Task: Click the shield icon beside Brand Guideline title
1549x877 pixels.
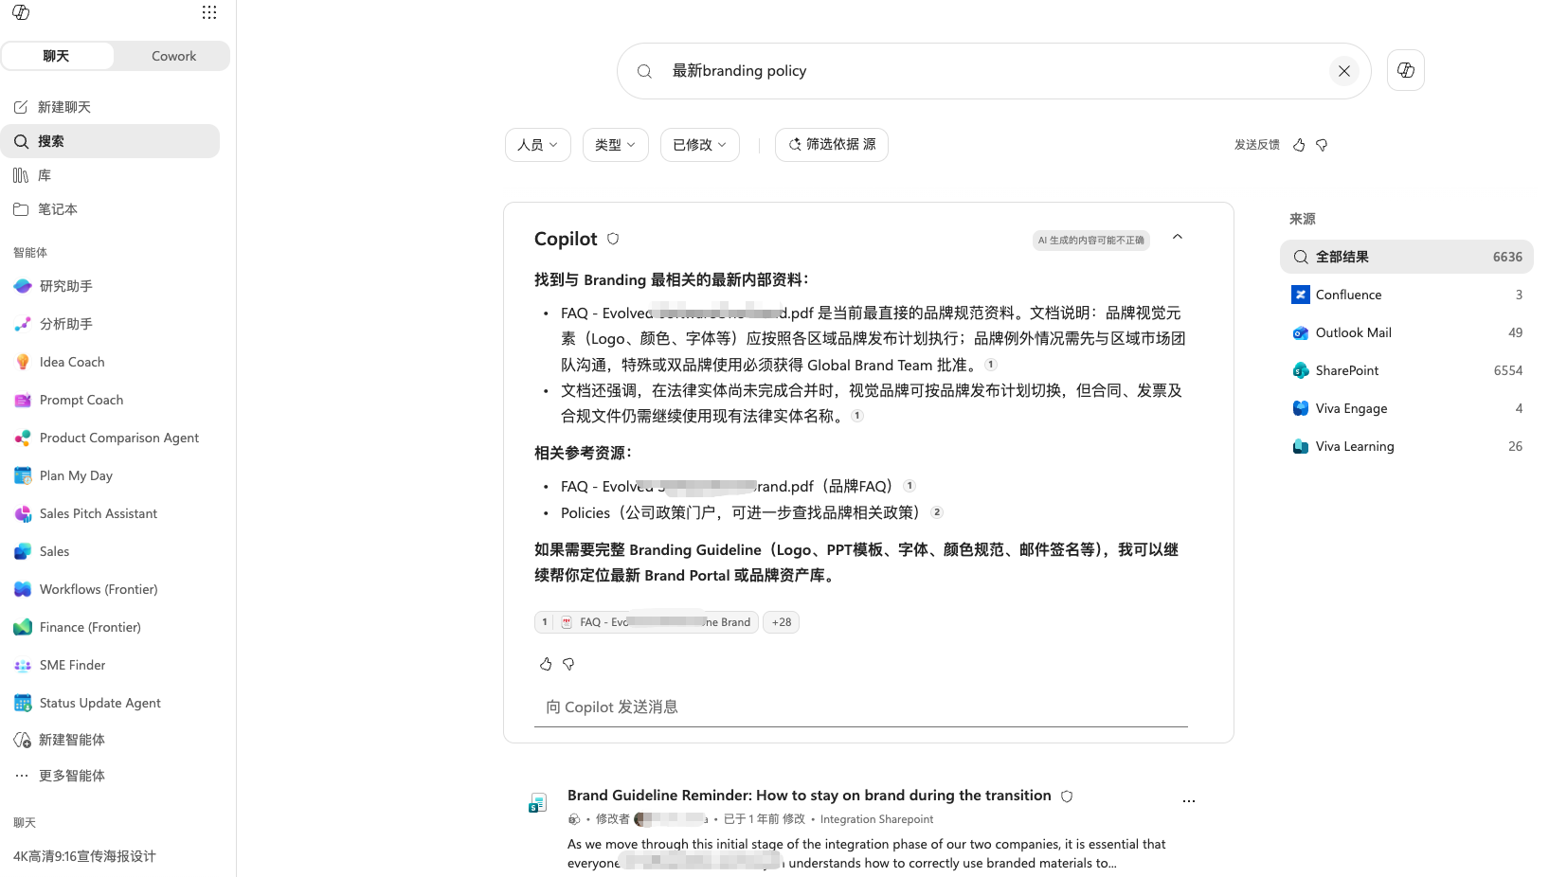Action: pyautogui.click(x=1067, y=796)
